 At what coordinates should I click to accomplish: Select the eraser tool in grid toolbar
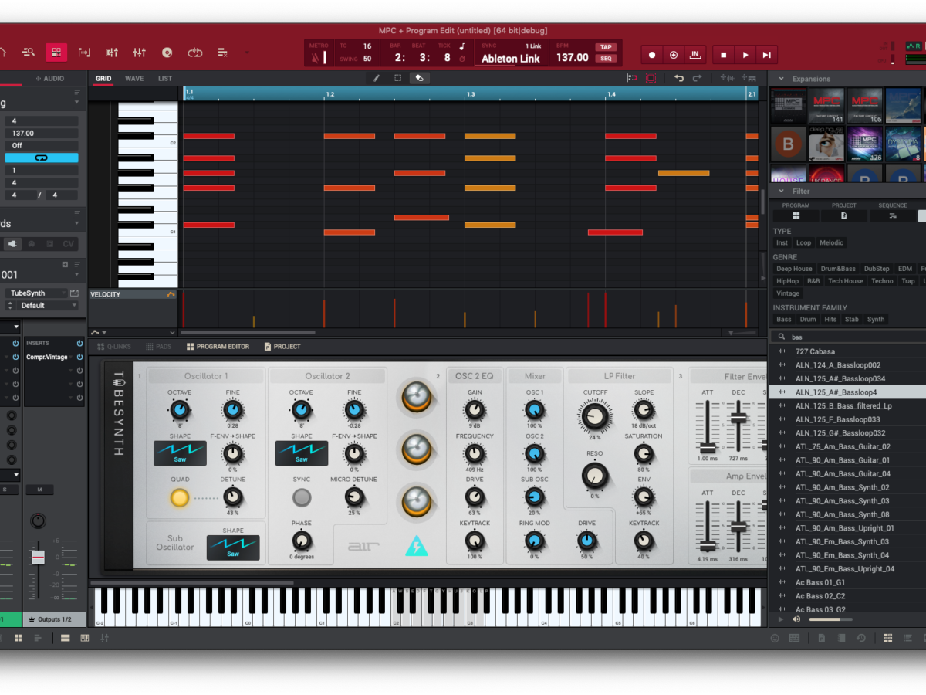click(x=419, y=78)
